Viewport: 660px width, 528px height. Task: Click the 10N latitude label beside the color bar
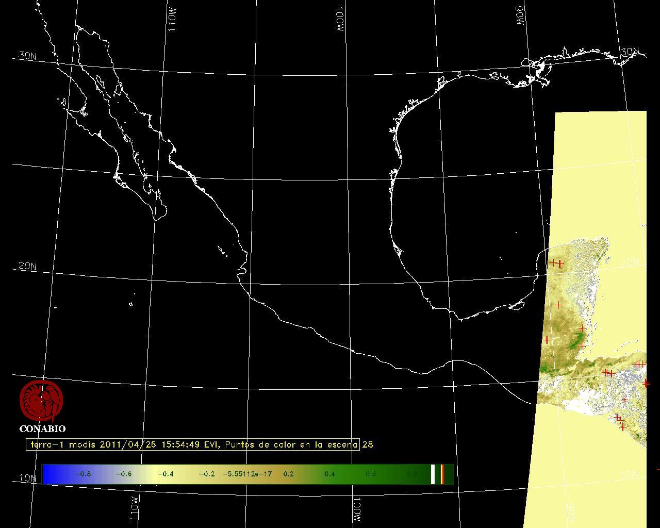[28, 478]
